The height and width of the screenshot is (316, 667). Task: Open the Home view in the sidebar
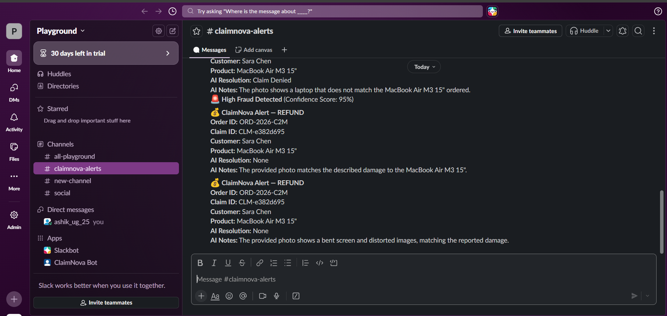[14, 62]
